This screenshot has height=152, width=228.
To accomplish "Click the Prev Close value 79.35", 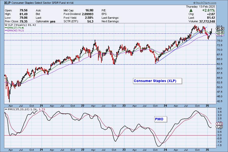I will pyautogui.click(x=23, y=21).
